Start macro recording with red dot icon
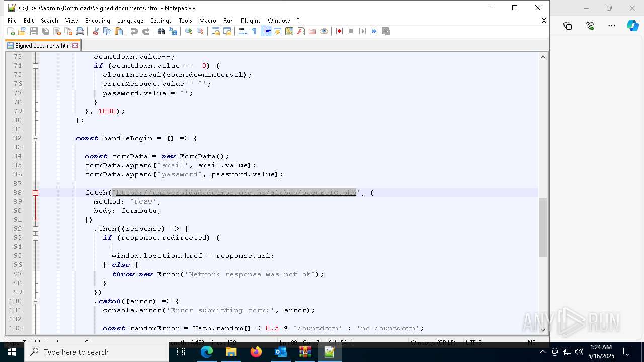This screenshot has width=644, height=362. pyautogui.click(x=339, y=31)
